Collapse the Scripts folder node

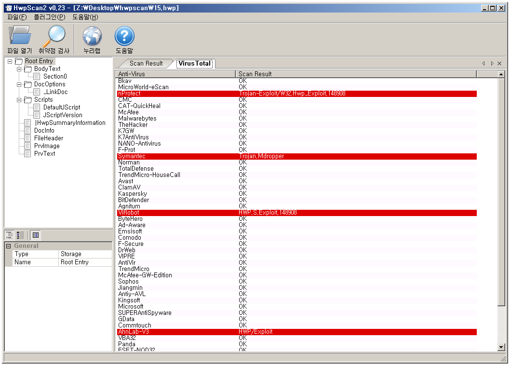tap(19, 100)
